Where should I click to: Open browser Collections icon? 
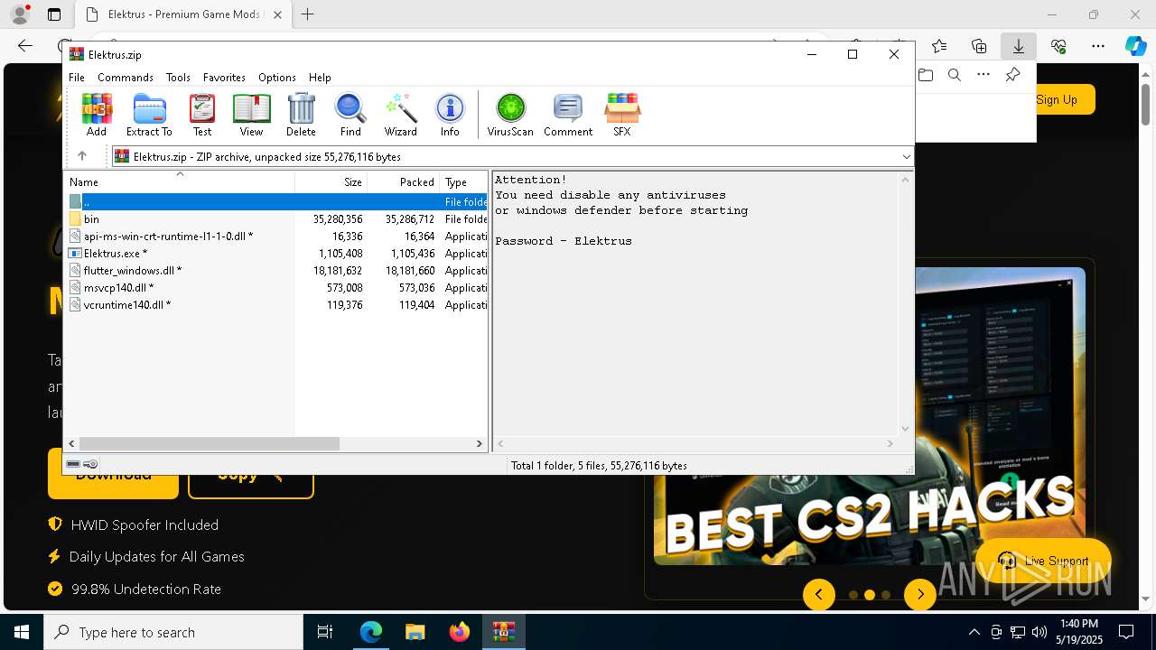pos(979,45)
